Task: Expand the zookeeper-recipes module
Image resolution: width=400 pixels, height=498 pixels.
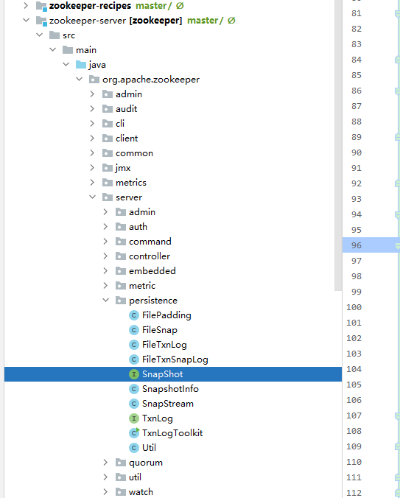Action: [26, 6]
